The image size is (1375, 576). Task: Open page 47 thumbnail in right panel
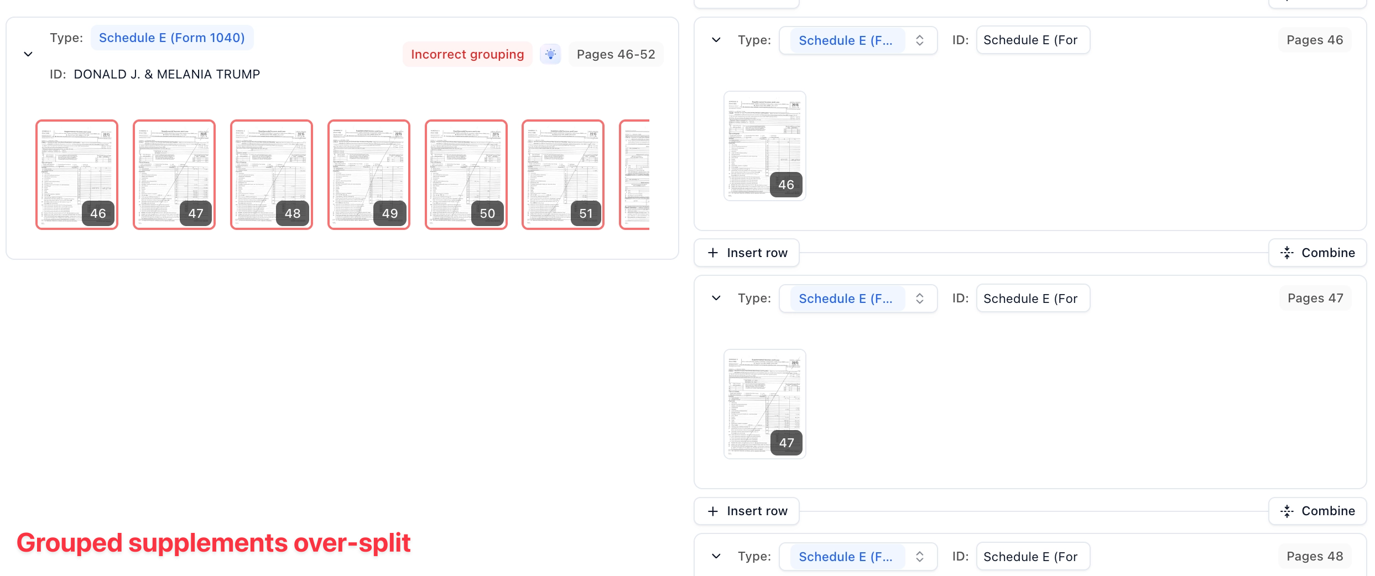[764, 404]
